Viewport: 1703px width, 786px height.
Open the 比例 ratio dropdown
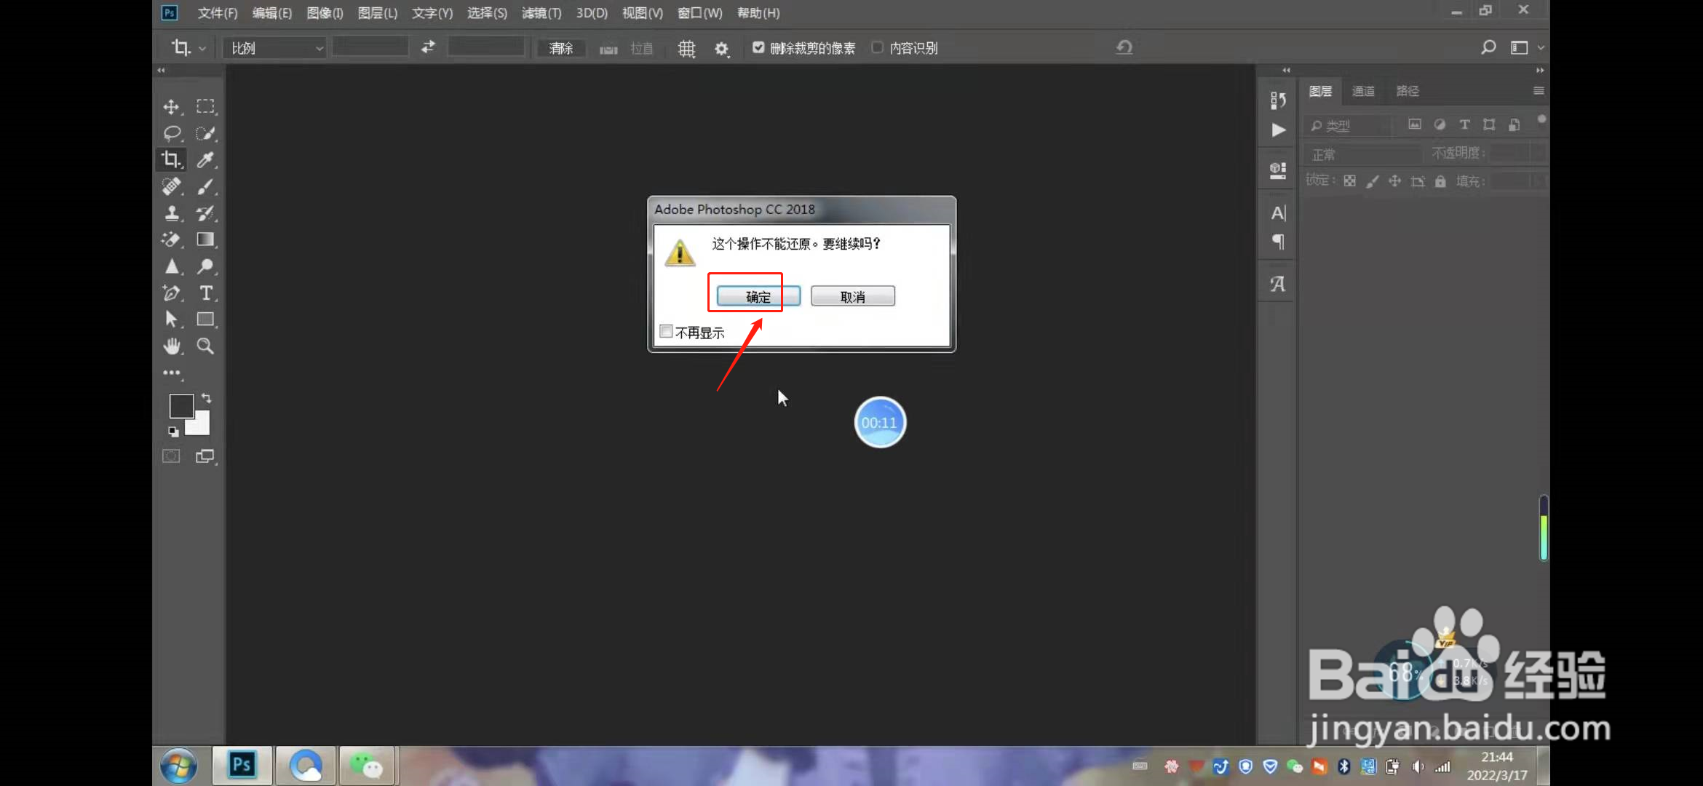coord(274,49)
